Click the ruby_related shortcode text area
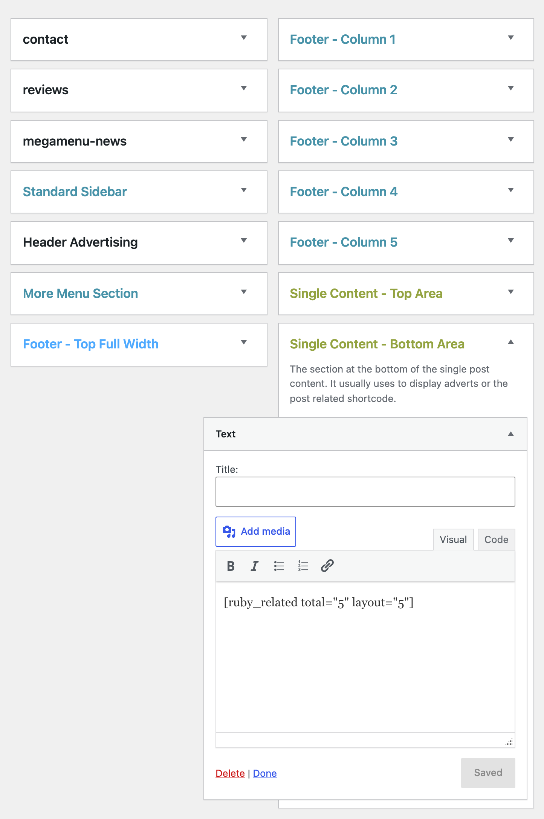 click(365, 657)
